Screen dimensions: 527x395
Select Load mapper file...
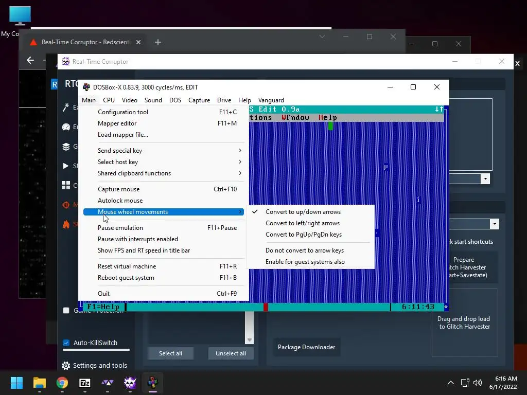164,135
